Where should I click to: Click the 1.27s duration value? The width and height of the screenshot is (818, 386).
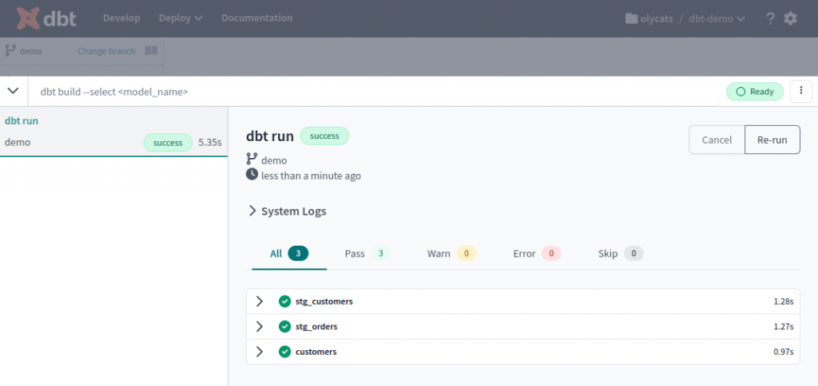(783, 327)
